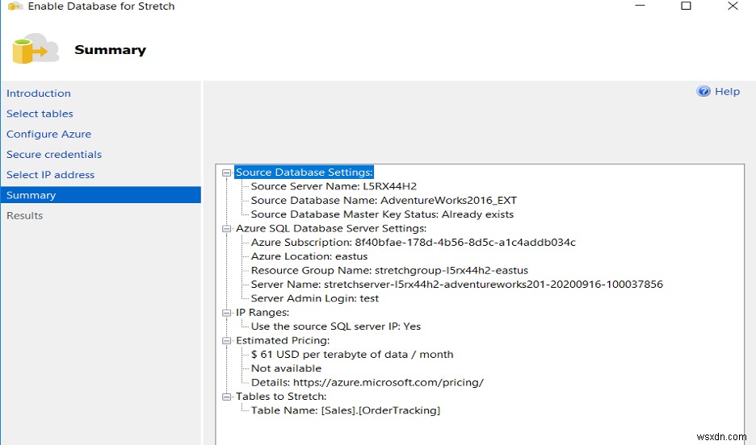The height and width of the screenshot is (445, 756).
Task: Collapse Azure SQL Database Server Settings node
Action: pos(228,229)
